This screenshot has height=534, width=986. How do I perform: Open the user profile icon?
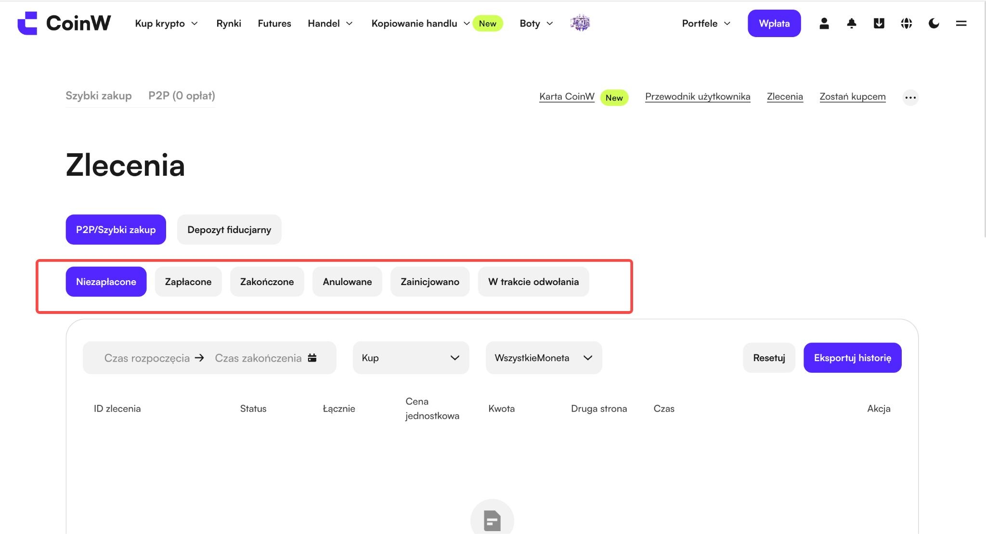(x=824, y=23)
